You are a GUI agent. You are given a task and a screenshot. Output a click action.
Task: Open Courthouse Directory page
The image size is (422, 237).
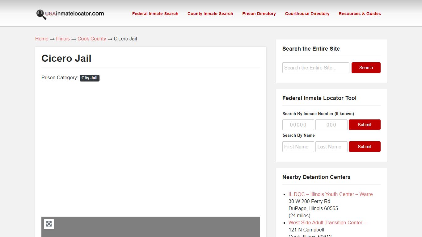point(307,14)
